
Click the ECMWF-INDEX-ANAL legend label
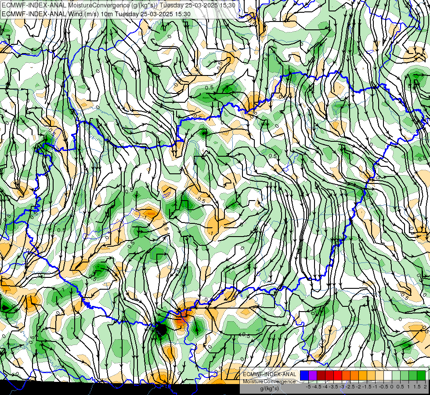pos(270,374)
